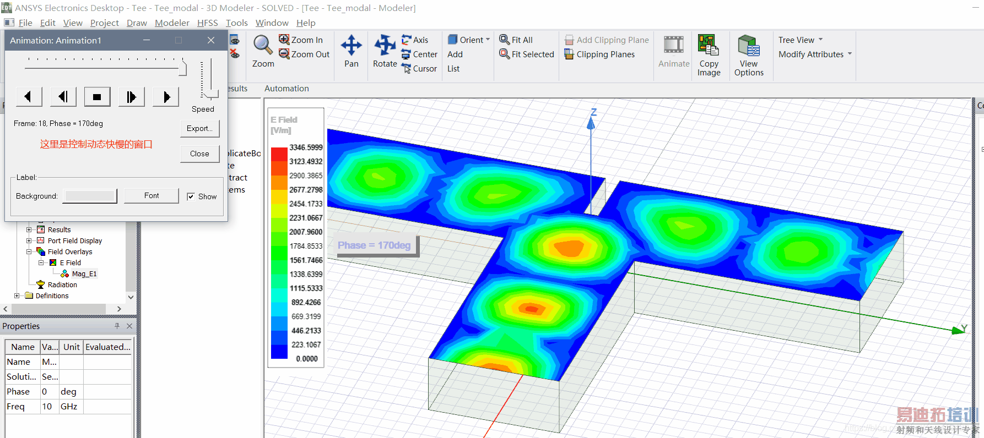Screen dimensions: 984x438
Task: Click the Zoom In tool
Action: point(301,40)
